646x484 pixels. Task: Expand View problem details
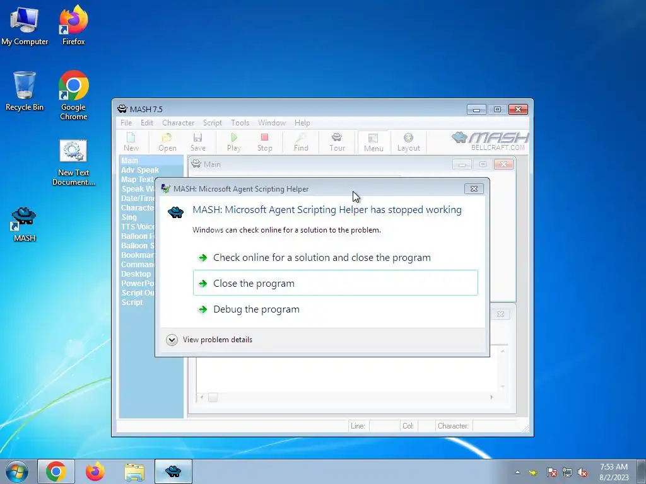pyautogui.click(x=209, y=340)
